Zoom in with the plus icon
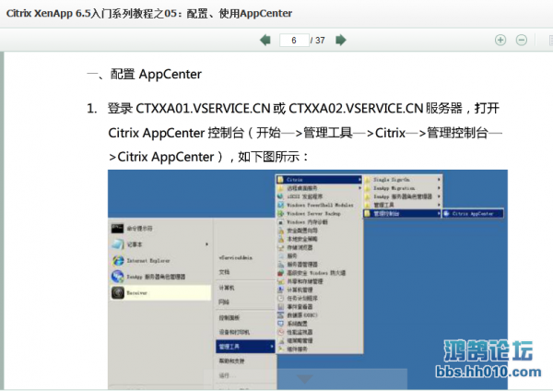The width and height of the screenshot is (553, 391). tap(500, 40)
